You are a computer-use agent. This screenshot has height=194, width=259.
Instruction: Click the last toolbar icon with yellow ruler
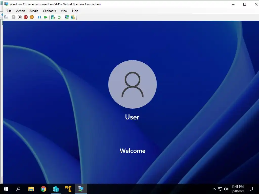(x=73, y=17)
